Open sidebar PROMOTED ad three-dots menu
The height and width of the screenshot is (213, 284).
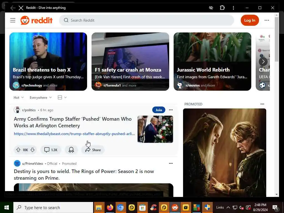coord(262,104)
